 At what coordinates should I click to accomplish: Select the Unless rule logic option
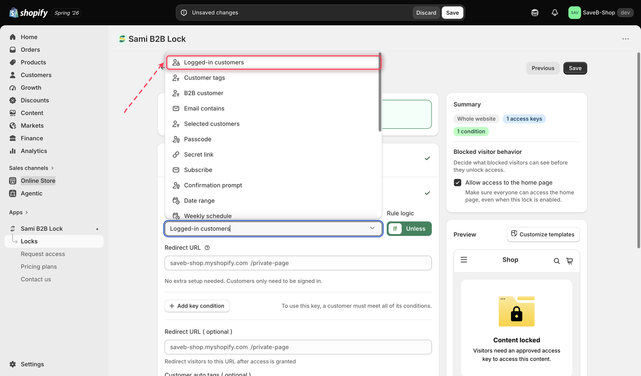(x=416, y=229)
